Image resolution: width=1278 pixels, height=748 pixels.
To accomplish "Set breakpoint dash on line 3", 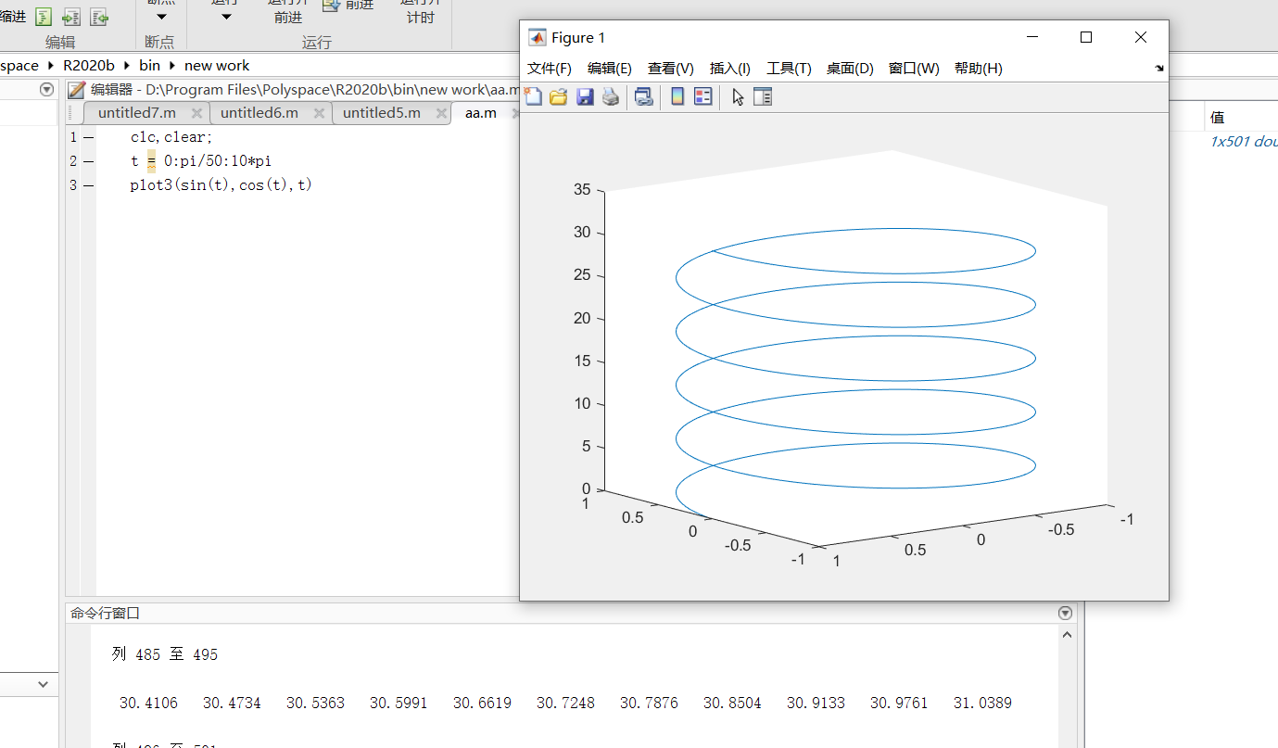I will pyautogui.click(x=88, y=185).
